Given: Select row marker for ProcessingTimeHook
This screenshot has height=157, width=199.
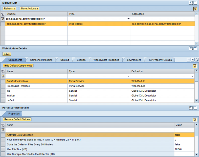Looking at the screenshot, I should pos(3,86).
